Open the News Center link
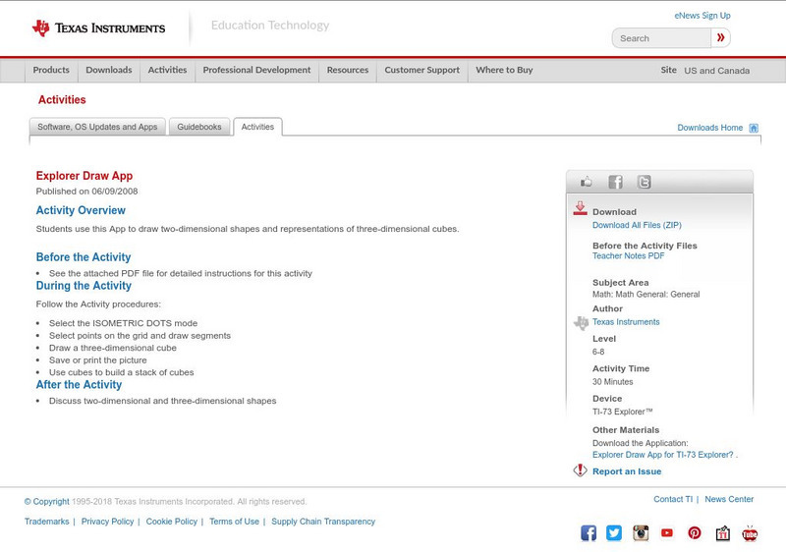The image size is (786, 552). point(729,499)
